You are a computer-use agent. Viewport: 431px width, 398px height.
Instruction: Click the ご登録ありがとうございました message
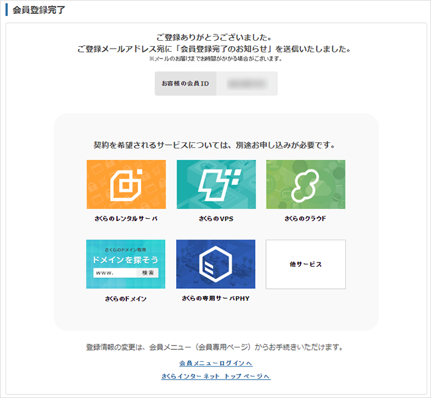[216, 37]
